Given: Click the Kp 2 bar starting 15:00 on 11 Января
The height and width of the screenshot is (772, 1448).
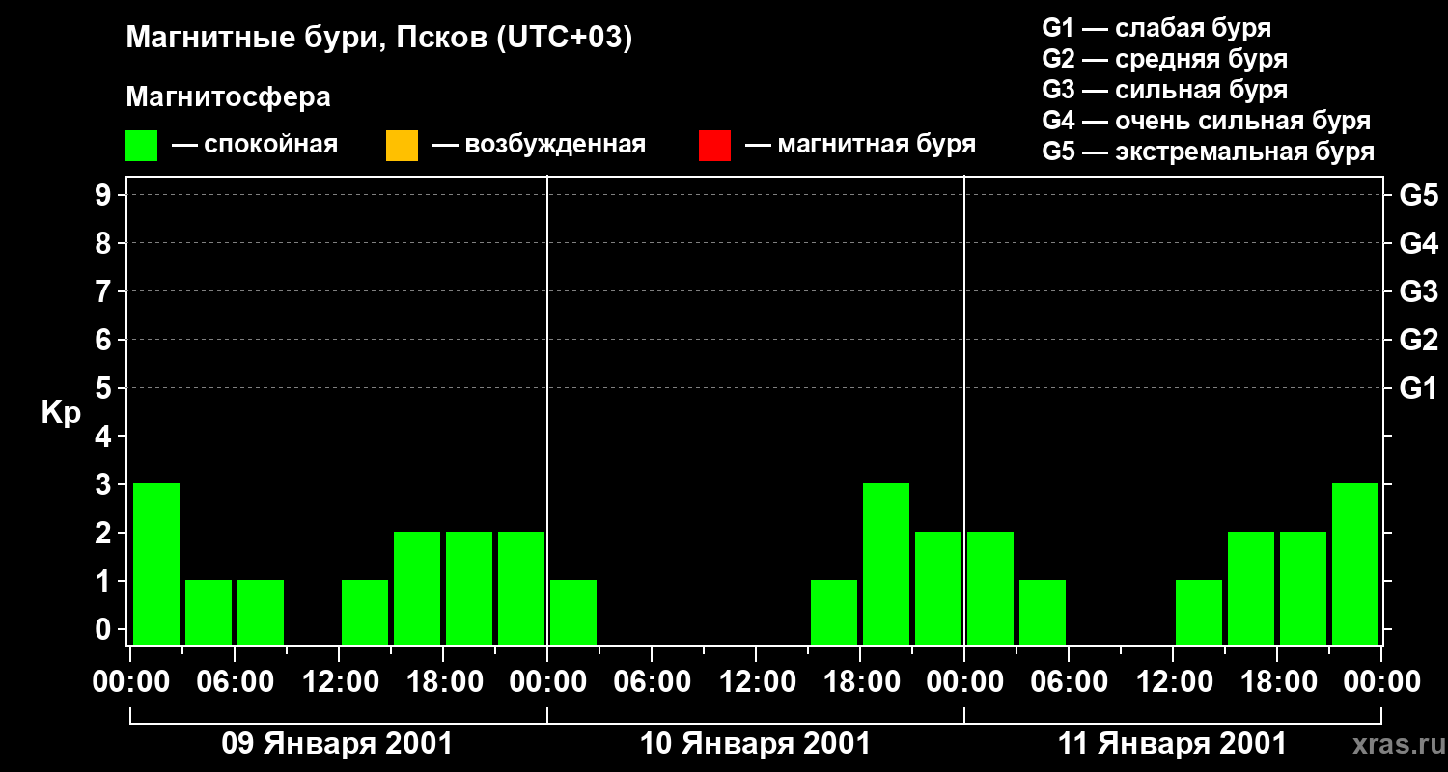Looking at the screenshot, I should pyautogui.click(x=1251, y=588).
